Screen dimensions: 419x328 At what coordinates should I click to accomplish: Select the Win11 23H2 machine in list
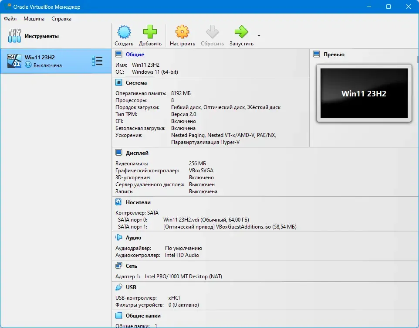click(56, 61)
